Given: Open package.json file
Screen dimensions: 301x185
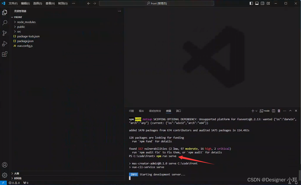Looking at the screenshot, I should [x=67, y=41].
